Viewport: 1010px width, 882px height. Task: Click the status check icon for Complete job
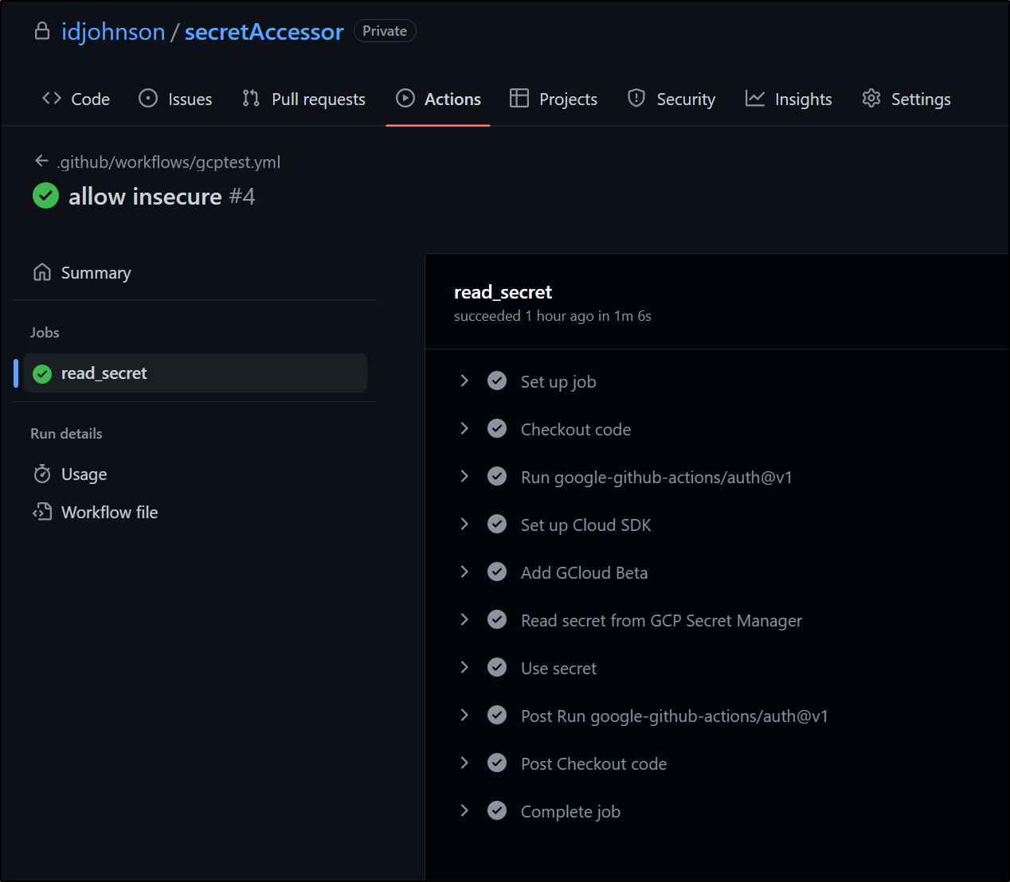coord(497,810)
